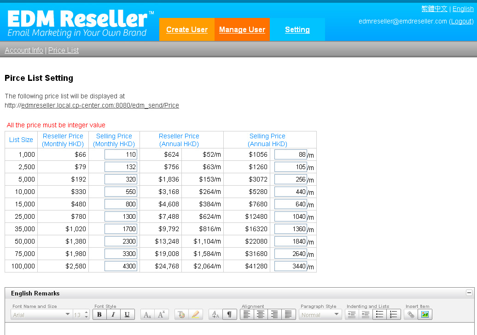Screen dimensions: 477x335
Task: Click the insert hyperlink icon
Action: 411,315
